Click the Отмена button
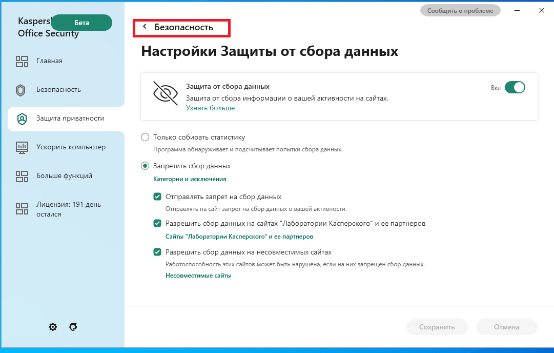 tap(506, 327)
